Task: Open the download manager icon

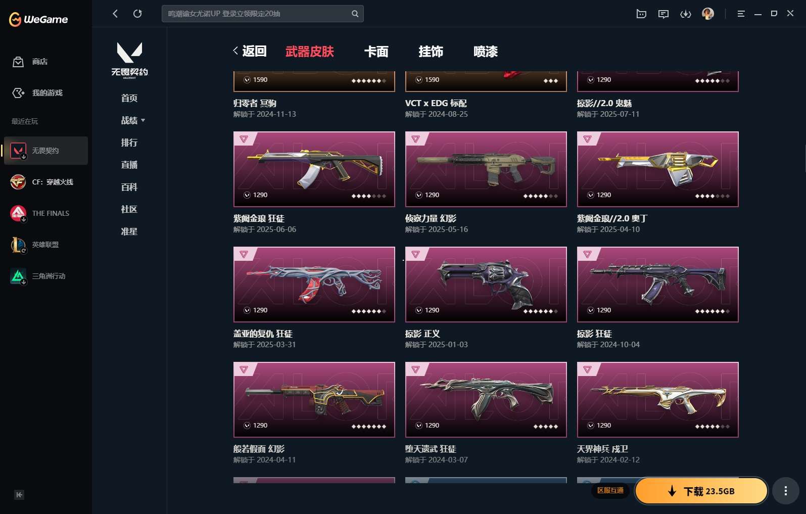Action: click(685, 14)
